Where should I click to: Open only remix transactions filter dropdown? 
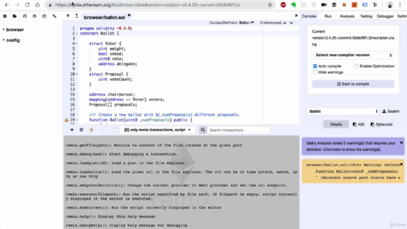pos(157,130)
